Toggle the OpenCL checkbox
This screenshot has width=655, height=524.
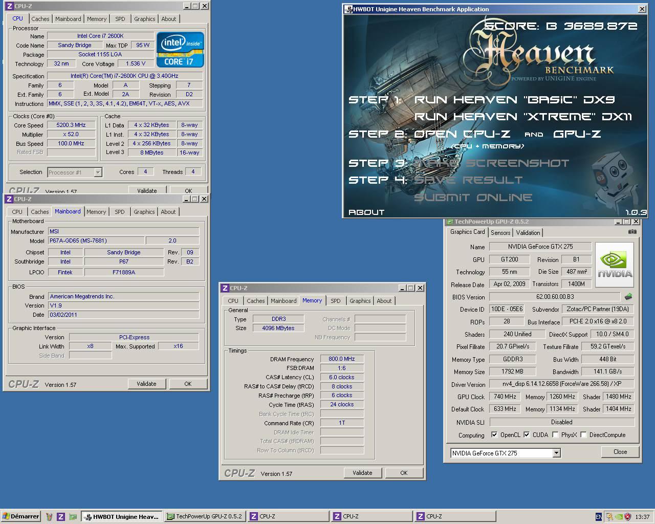pos(494,435)
